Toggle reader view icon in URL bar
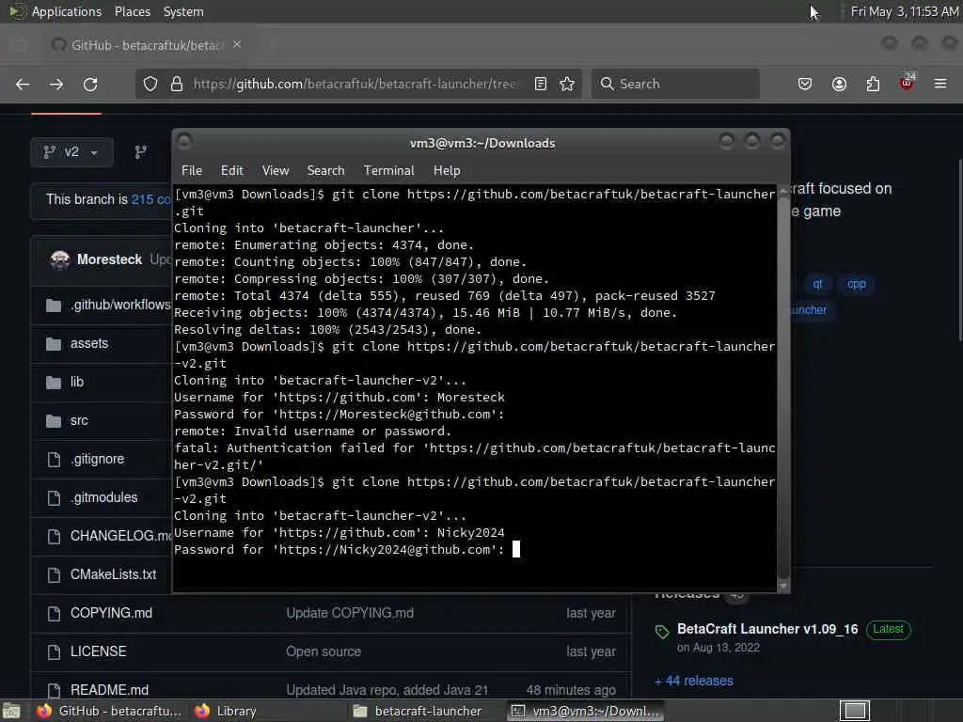Viewport: 963px width, 722px height. tap(541, 84)
